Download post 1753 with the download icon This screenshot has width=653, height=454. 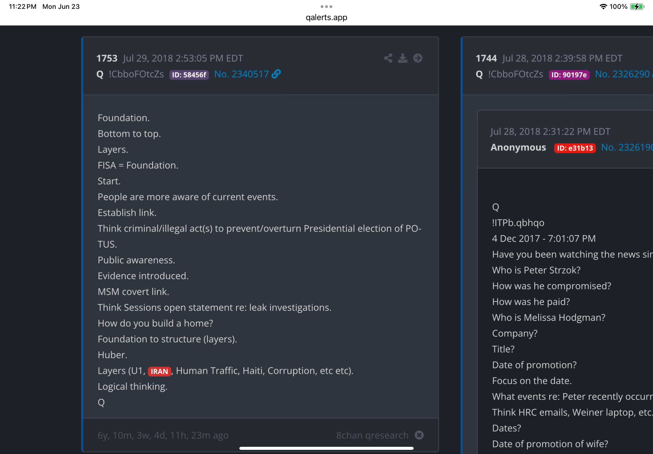(x=403, y=58)
